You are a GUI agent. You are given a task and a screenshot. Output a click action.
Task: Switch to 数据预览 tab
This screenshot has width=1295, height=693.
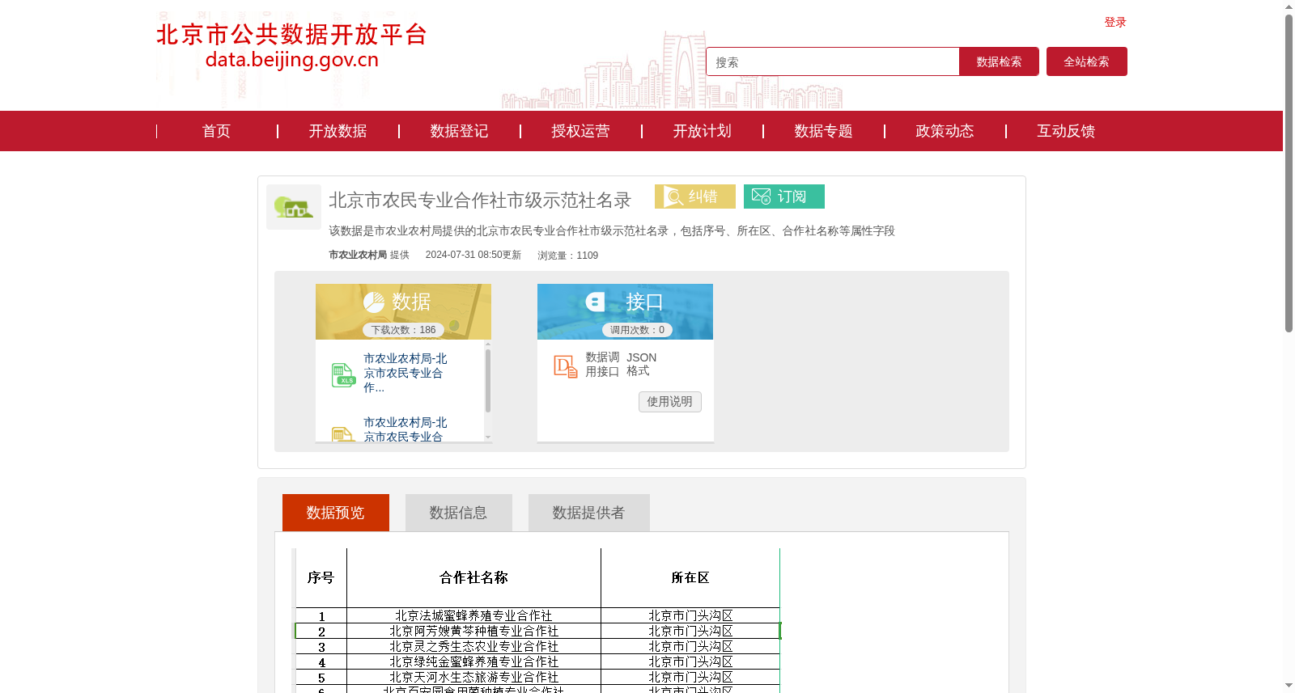(x=336, y=513)
